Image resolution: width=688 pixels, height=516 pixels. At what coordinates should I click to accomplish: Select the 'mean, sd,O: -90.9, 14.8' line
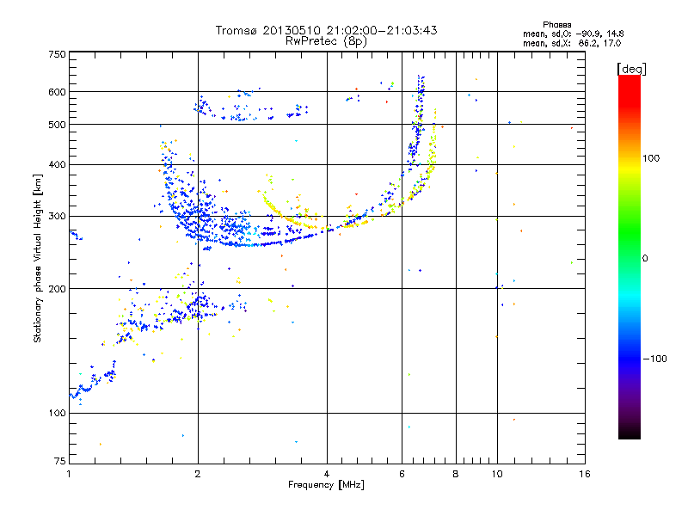[573, 34]
